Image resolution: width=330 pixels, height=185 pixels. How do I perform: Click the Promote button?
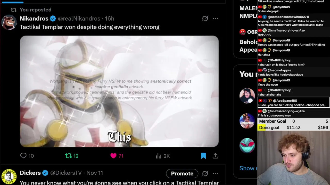coord(182,173)
